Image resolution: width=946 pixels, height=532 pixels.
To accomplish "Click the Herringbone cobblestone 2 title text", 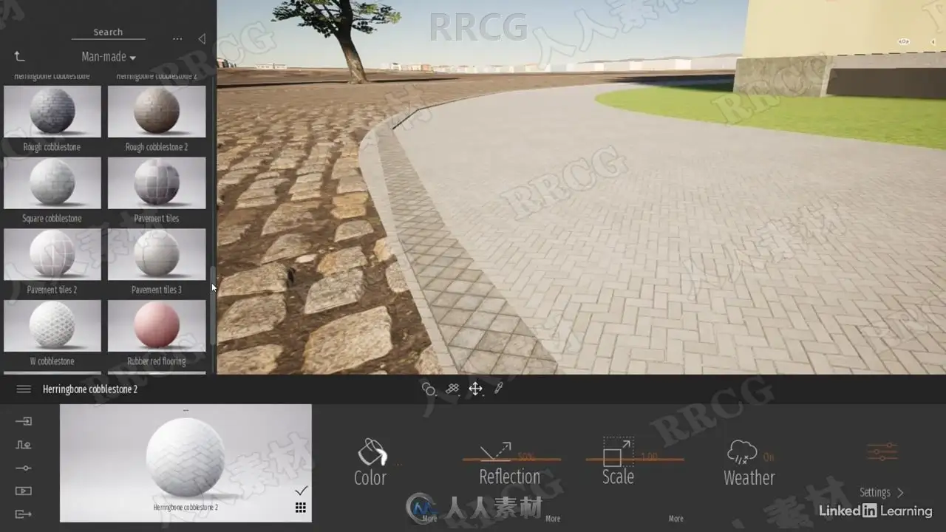I will 90,389.
